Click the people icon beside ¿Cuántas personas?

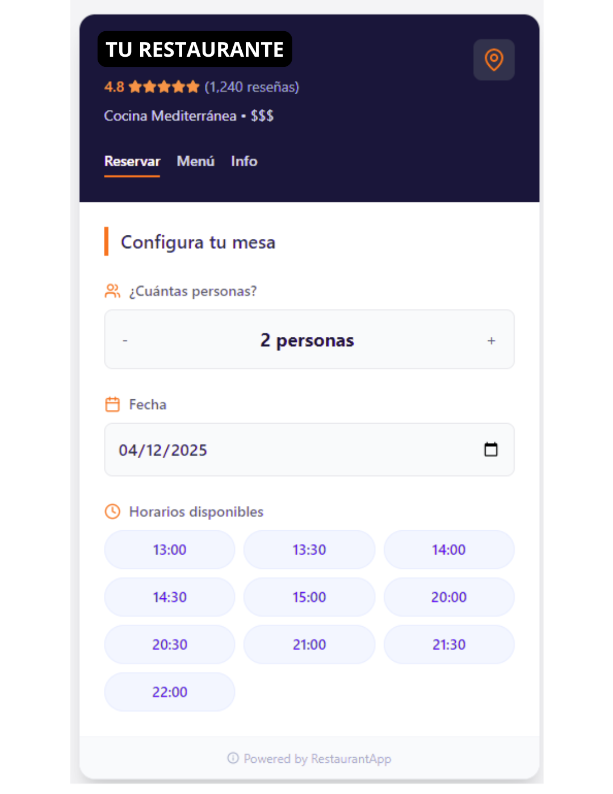[x=112, y=291]
